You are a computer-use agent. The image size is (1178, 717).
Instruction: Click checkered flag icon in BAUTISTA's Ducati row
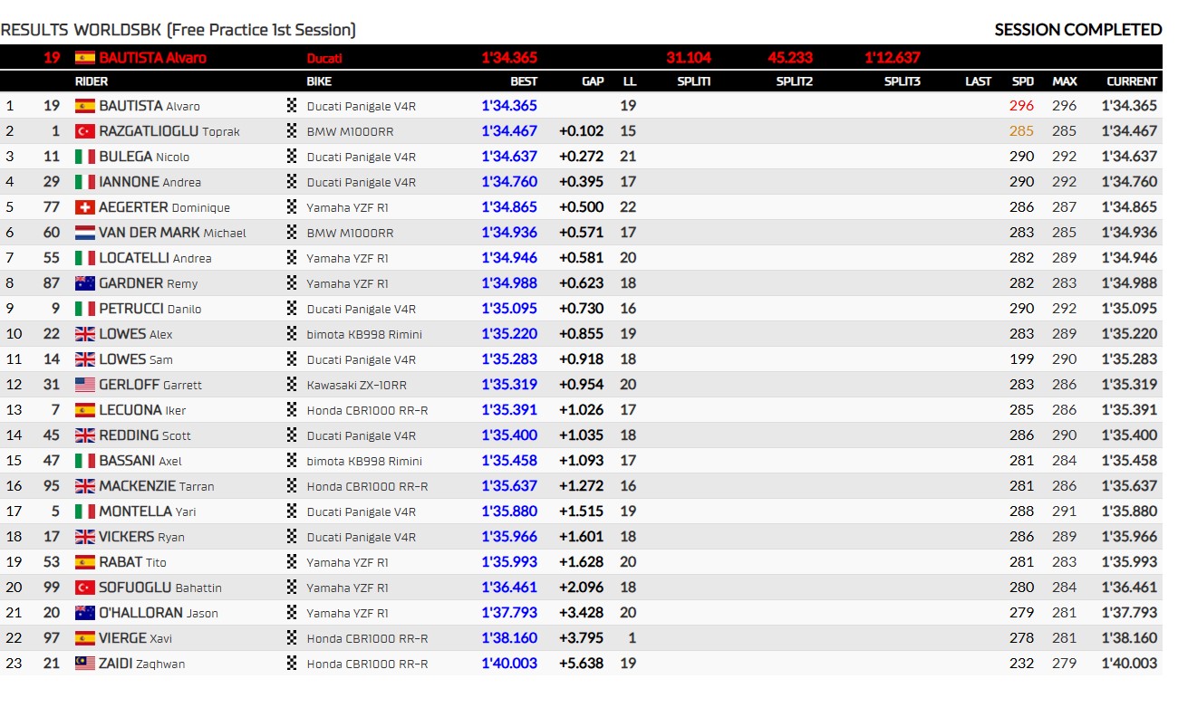[292, 106]
